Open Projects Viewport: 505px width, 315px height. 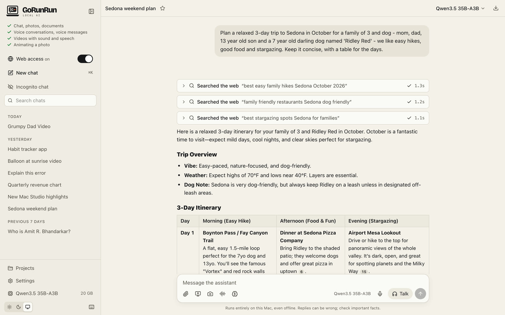50,268
